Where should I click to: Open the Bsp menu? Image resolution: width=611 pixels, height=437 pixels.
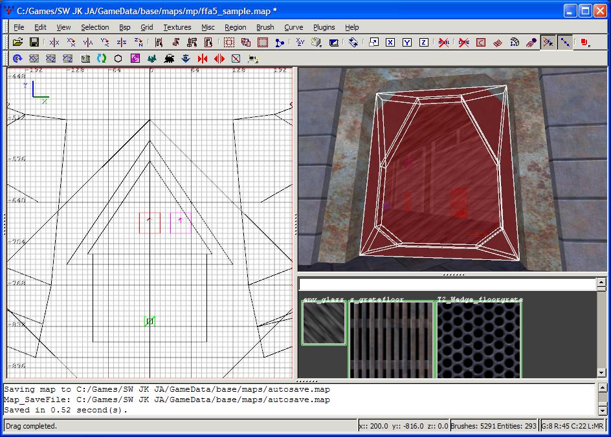pos(125,27)
